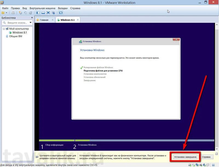Close the Главная tab
This screenshot has height=167, width=219.
tap(53, 20)
